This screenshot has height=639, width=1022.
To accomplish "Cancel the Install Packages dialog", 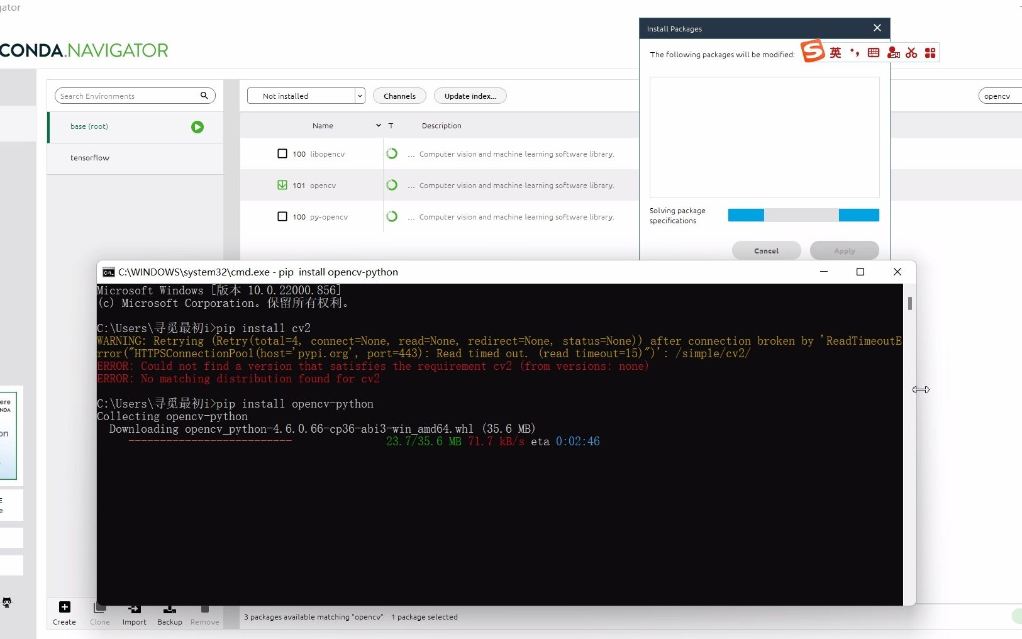I will 766,250.
